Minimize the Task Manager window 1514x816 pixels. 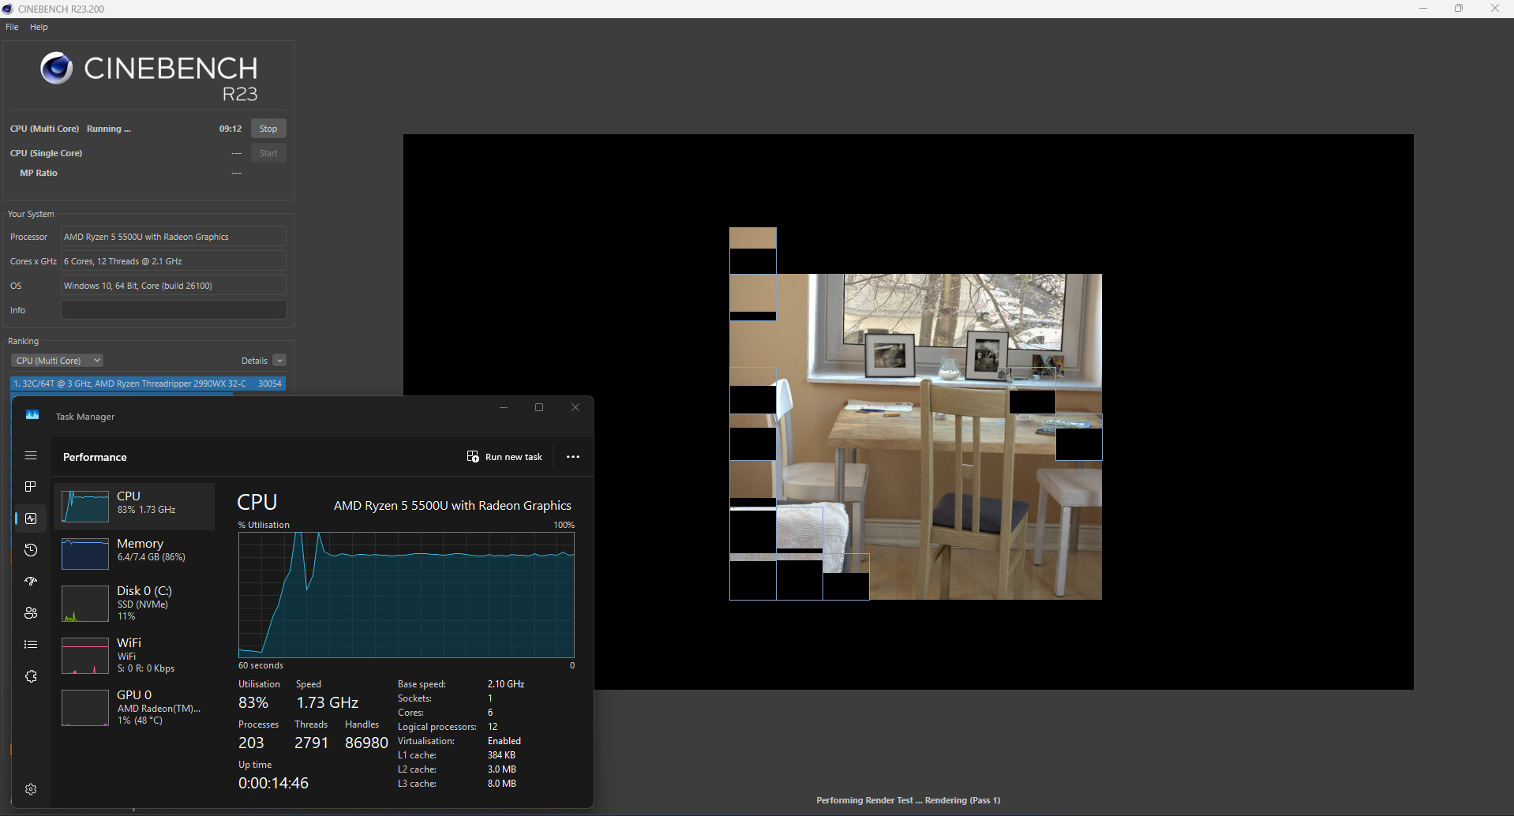(x=503, y=407)
